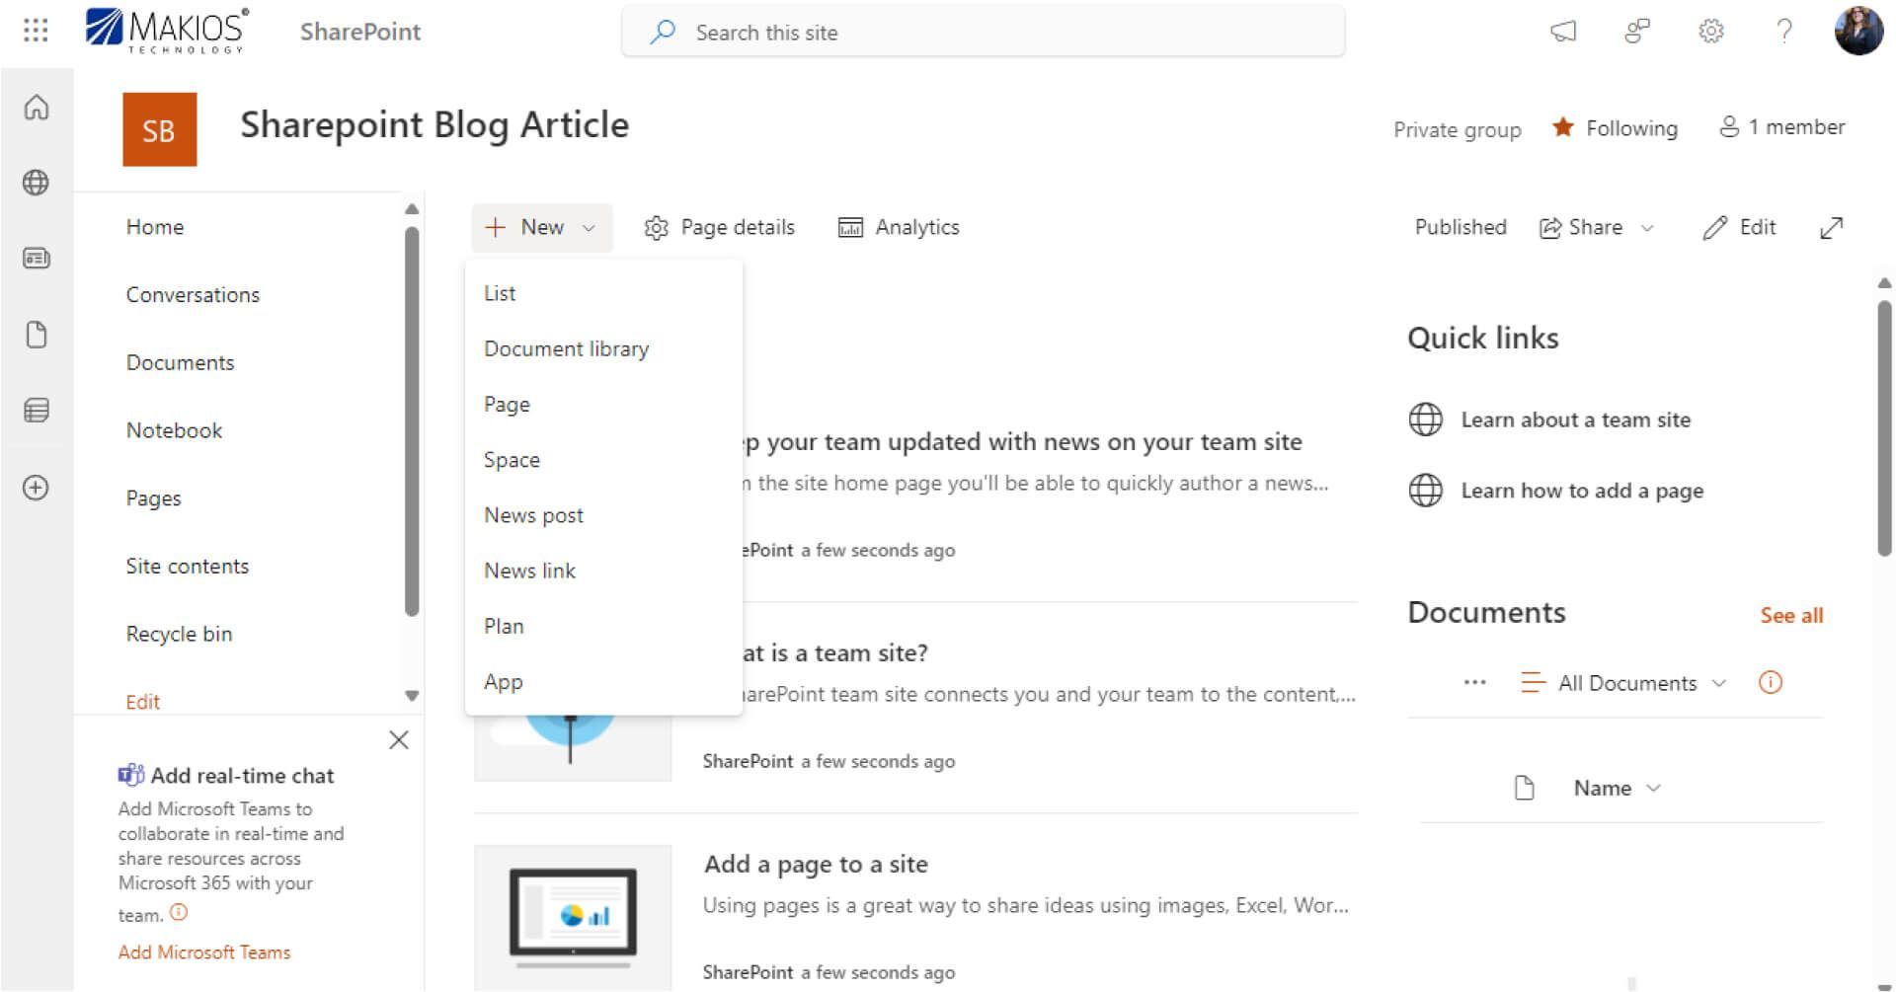Open Notebook in the left navigation
This screenshot has width=1896, height=992.
174,431
